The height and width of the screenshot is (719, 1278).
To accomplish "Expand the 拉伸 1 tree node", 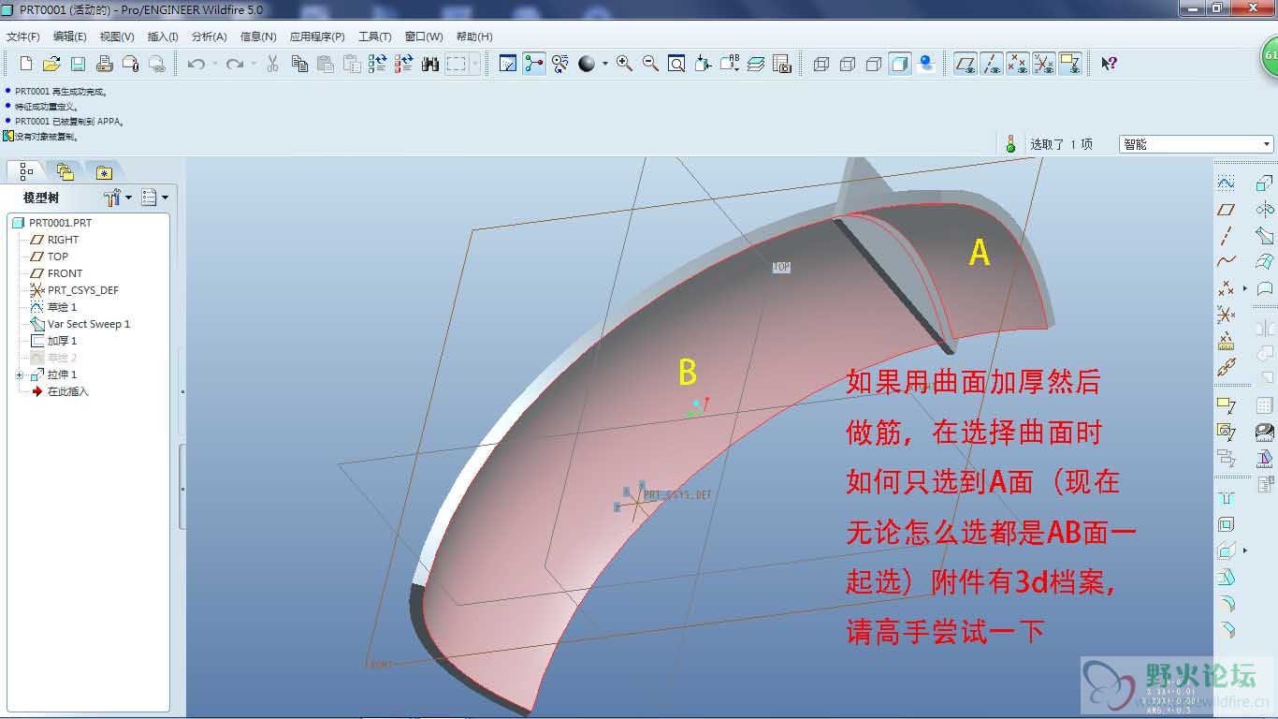I will click(19, 374).
